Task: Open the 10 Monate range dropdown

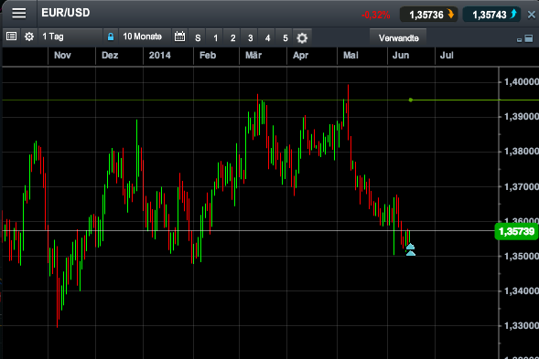Action: point(145,37)
